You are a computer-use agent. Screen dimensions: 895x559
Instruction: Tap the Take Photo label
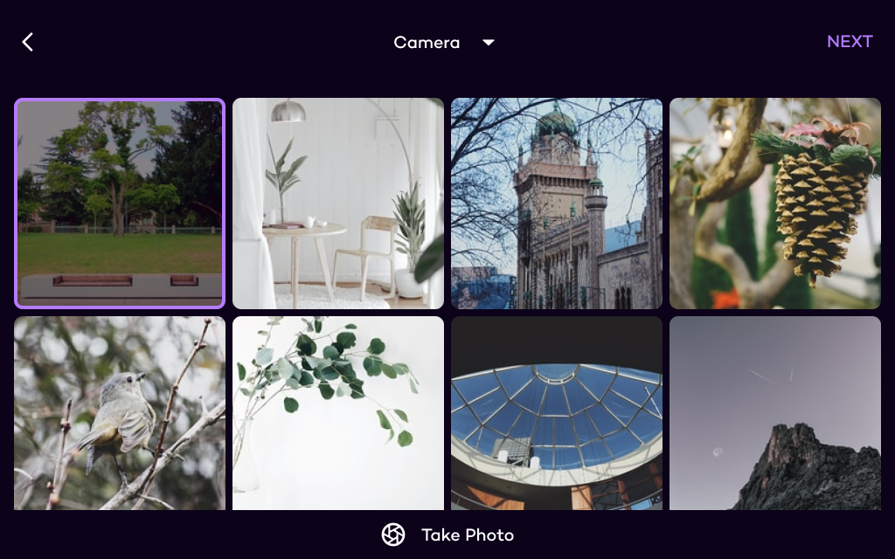[x=468, y=535]
